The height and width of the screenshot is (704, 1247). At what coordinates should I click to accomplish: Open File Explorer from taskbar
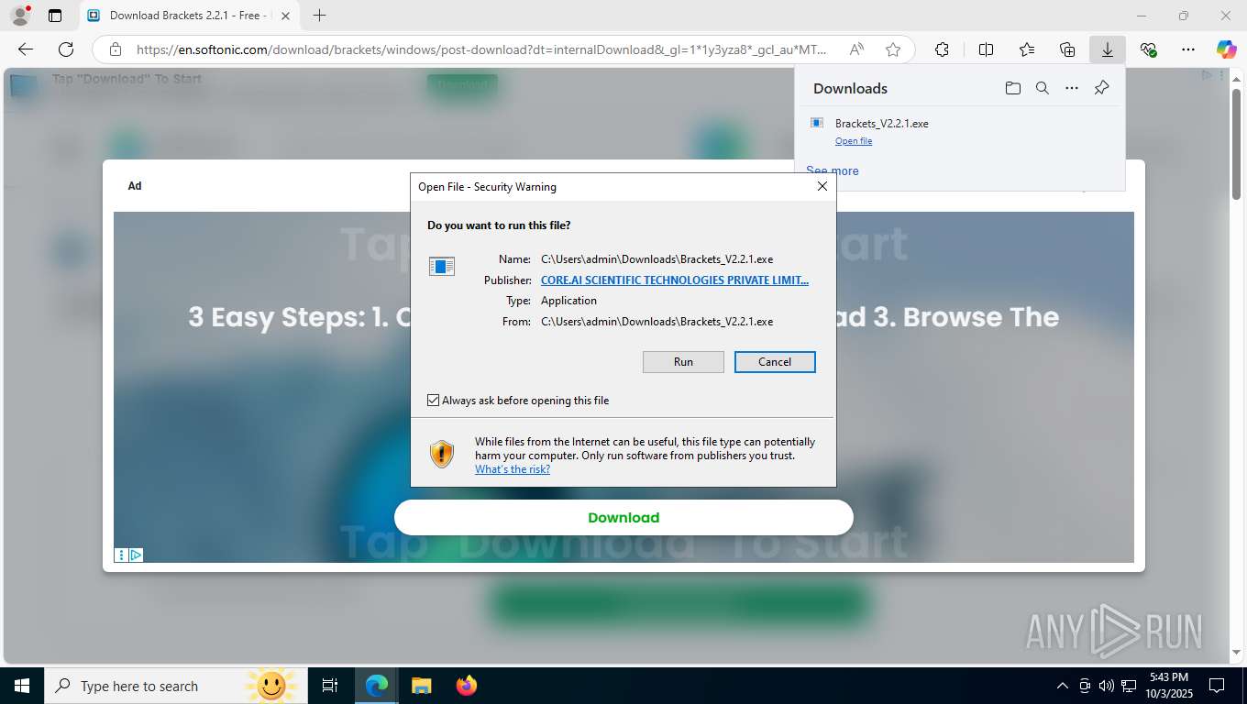click(x=421, y=686)
